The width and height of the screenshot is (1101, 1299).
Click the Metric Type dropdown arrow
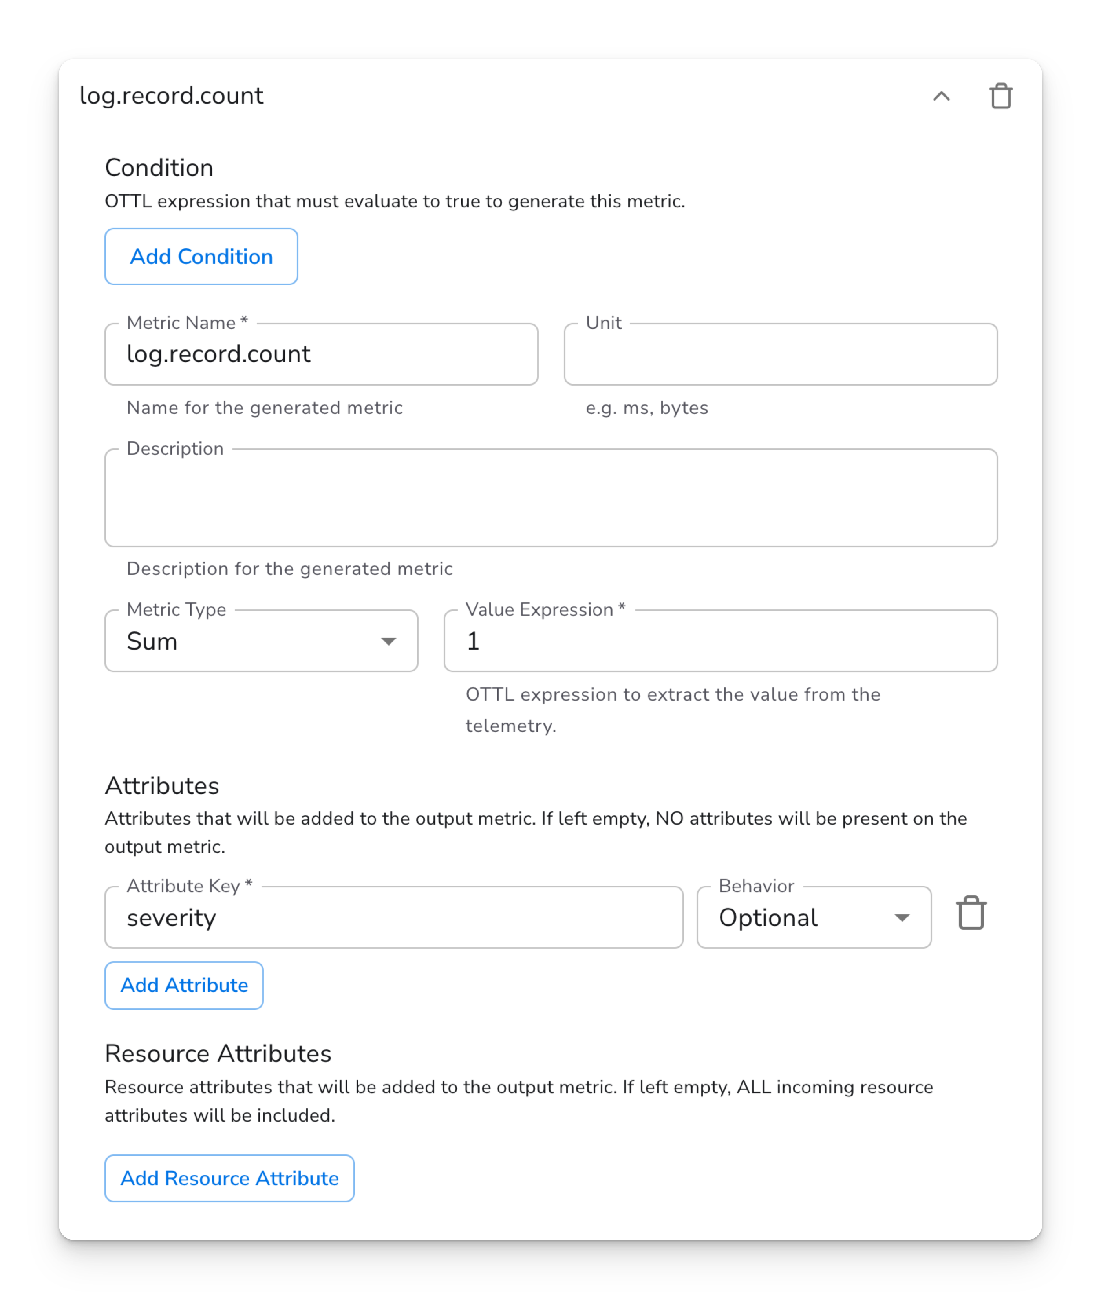click(388, 642)
